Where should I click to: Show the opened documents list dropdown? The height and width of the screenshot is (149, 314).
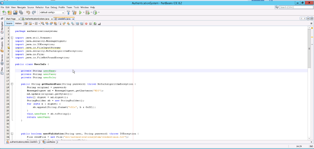click(308, 19)
